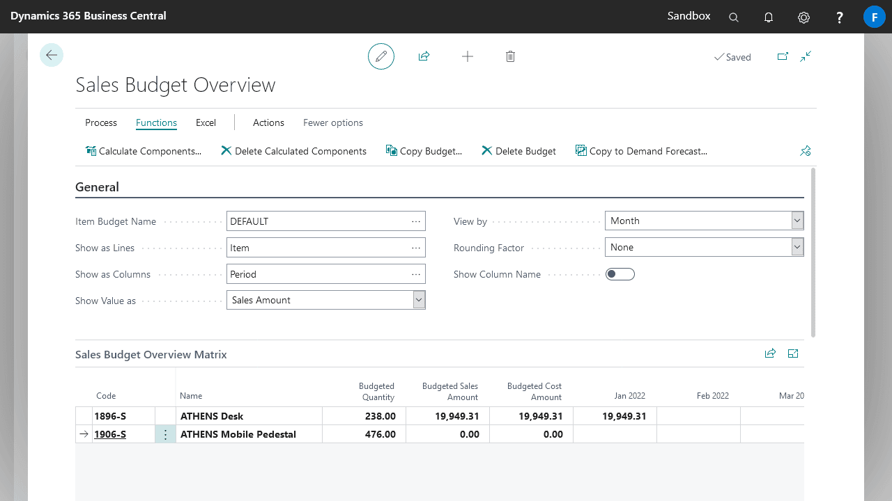Click the Code column header
Image resolution: width=892 pixels, height=501 pixels.
[106, 395]
